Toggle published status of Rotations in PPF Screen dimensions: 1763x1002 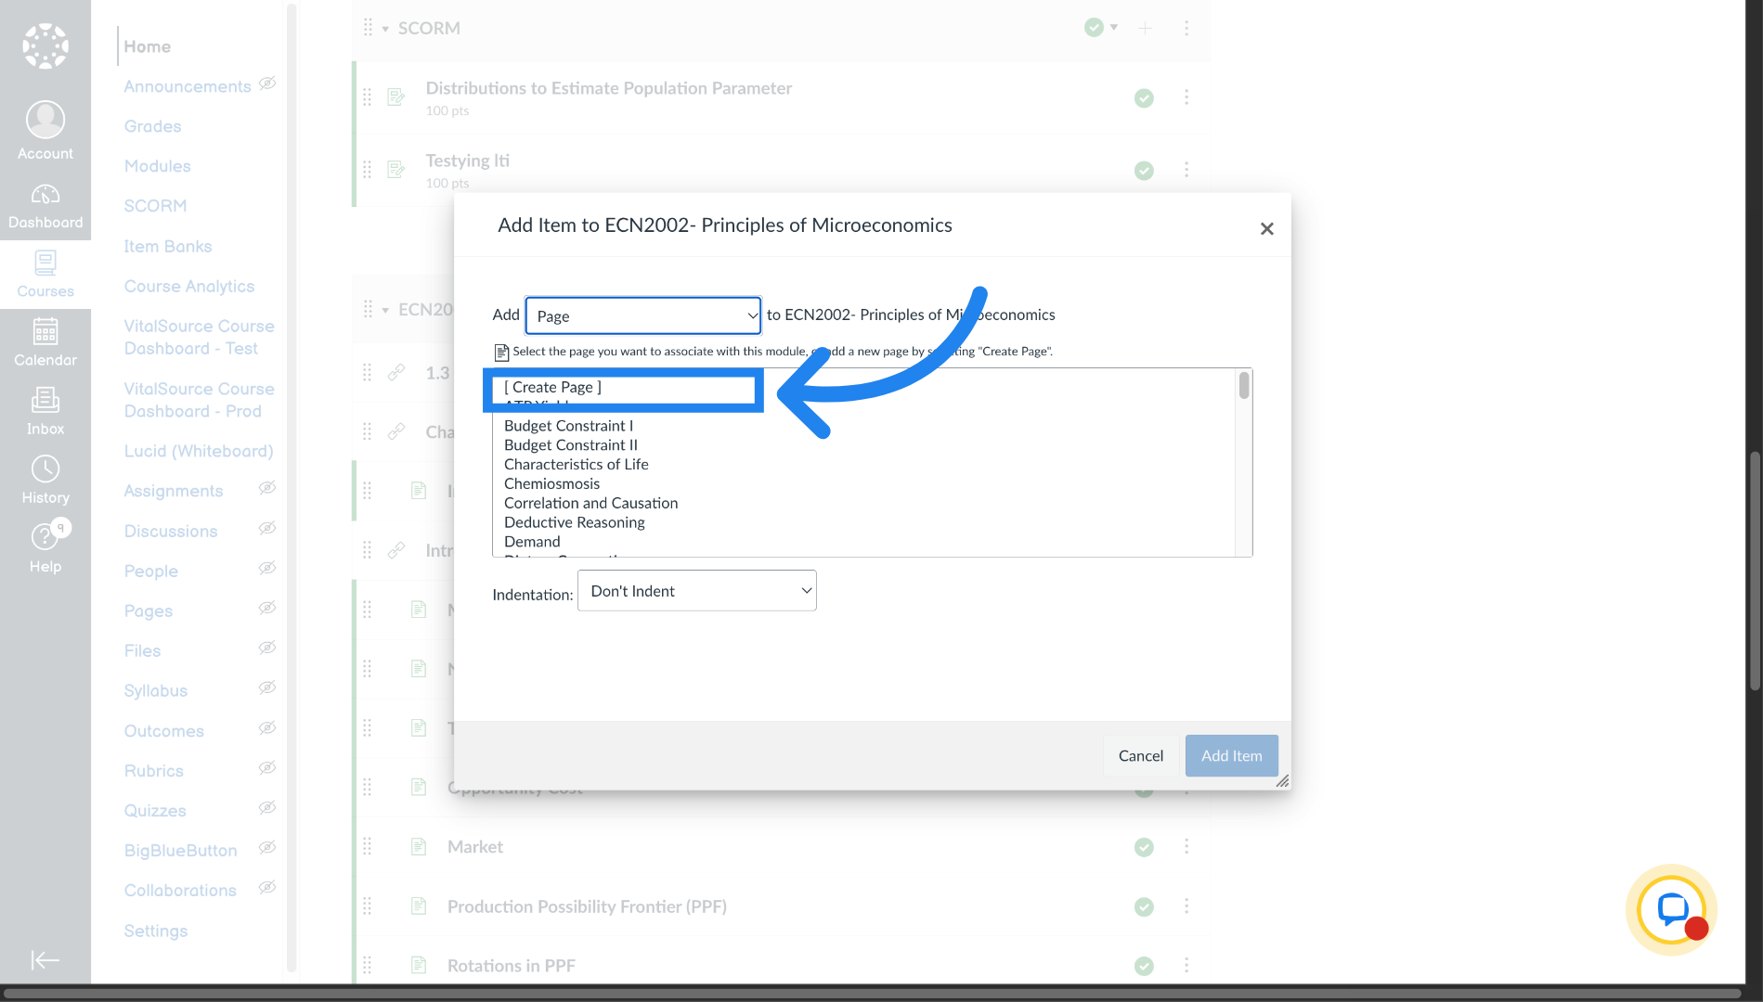pyautogui.click(x=1144, y=966)
